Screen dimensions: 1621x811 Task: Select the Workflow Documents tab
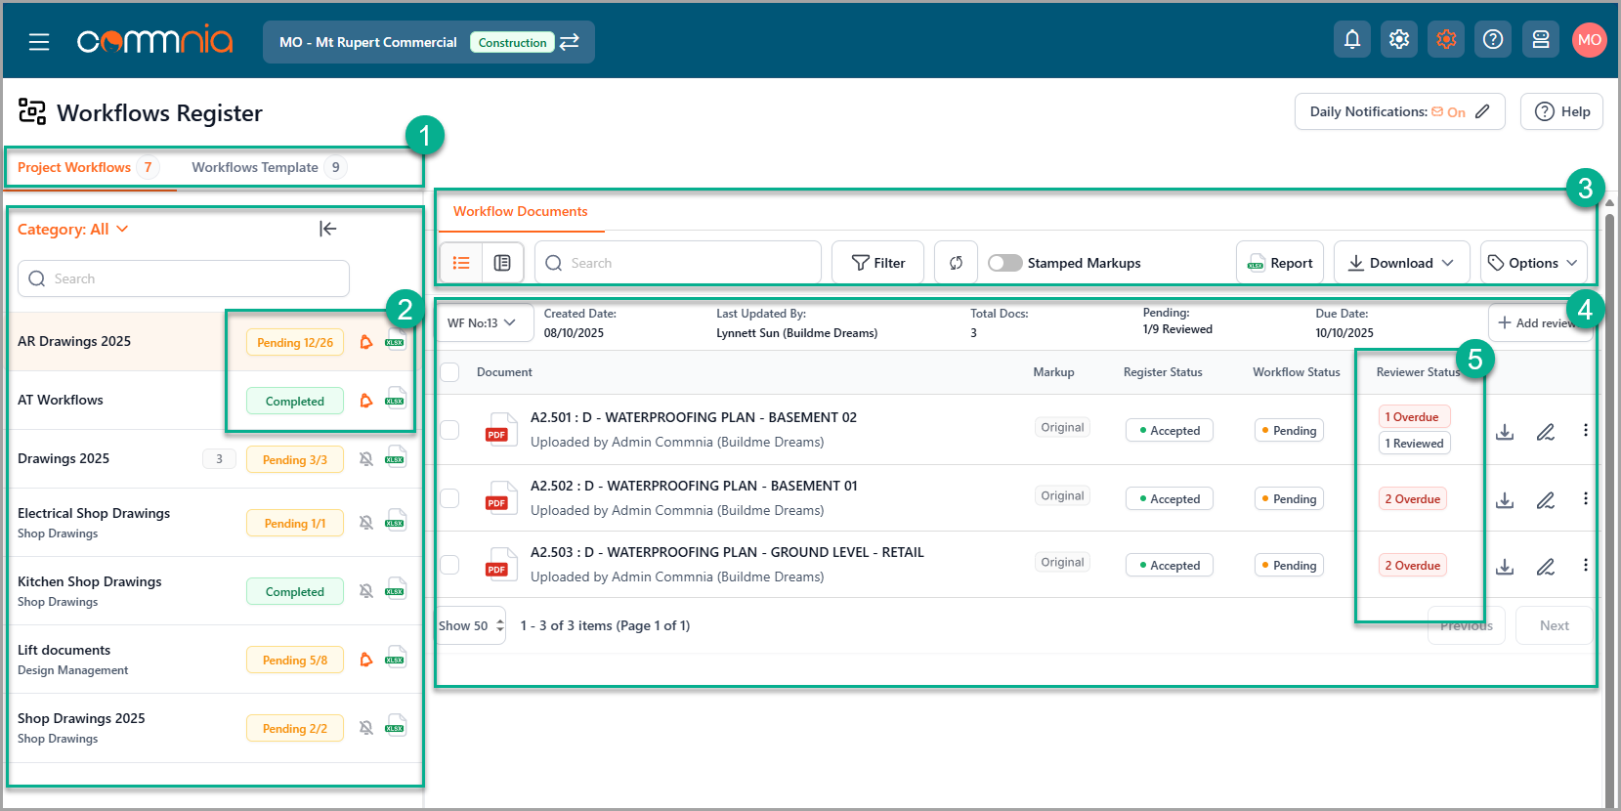click(x=520, y=212)
